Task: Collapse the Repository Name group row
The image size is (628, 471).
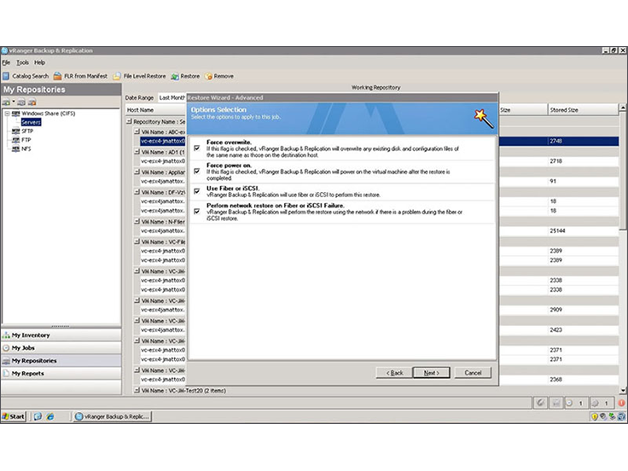Action: 129,121
